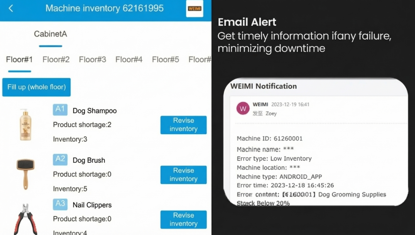Tap the A2 slot badge
This screenshot has width=415, height=235.
[60, 159]
